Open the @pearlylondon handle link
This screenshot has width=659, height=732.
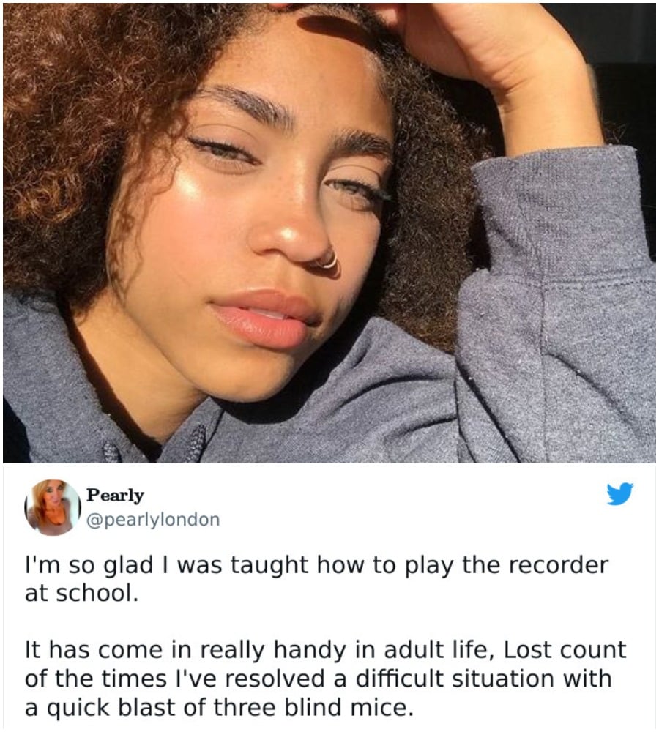point(153,519)
